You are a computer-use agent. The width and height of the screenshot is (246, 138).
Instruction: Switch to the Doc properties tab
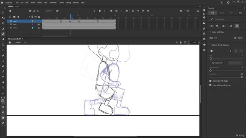tap(240, 13)
